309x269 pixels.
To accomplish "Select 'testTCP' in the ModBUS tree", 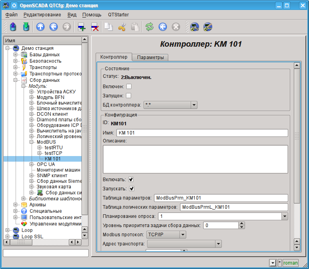I will pyautogui.click(x=54, y=153).
